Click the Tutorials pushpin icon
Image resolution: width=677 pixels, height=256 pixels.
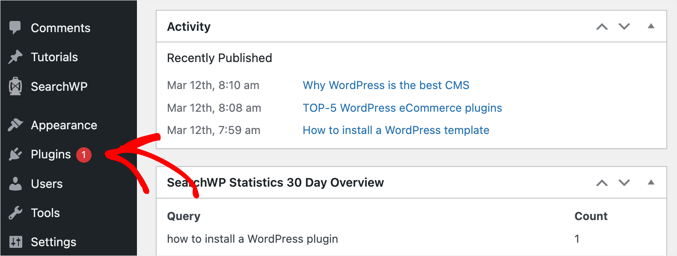click(x=15, y=57)
